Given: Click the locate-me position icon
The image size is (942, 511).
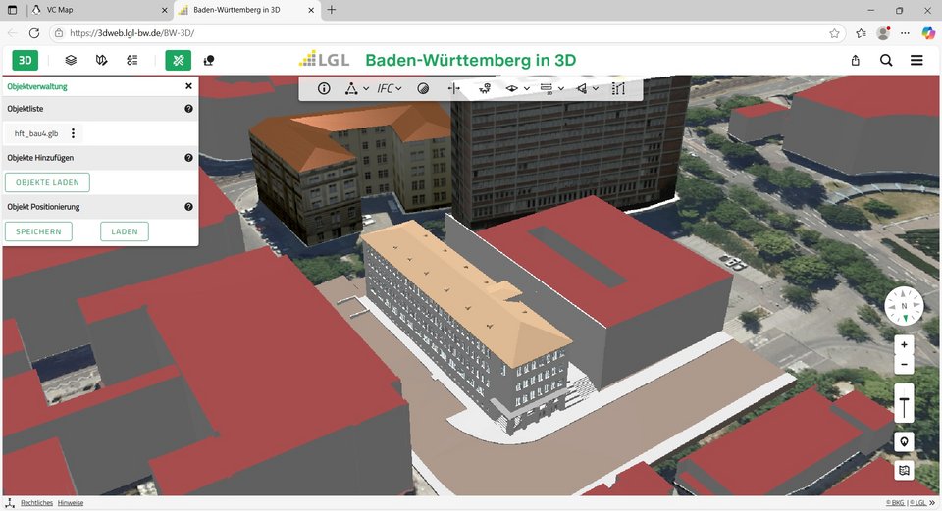Looking at the screenshot, I should pos(904,442).
